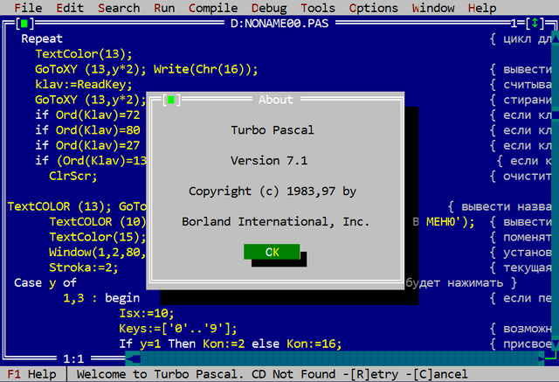Click the Version 7.1 line
Image resolution: width=559 pixels, height=382 pixels.
tap(269, 161)
